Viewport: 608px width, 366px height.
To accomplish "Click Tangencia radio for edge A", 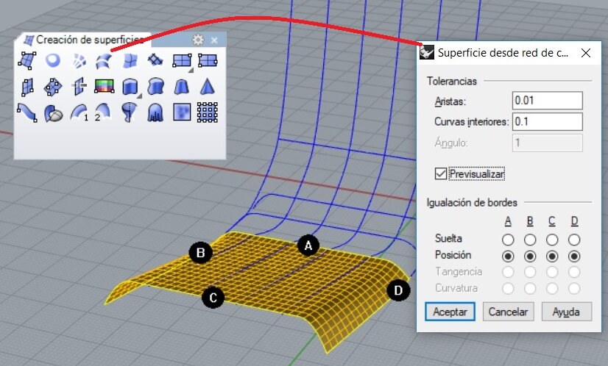I will pyautogui.click(x=508, y=272).
